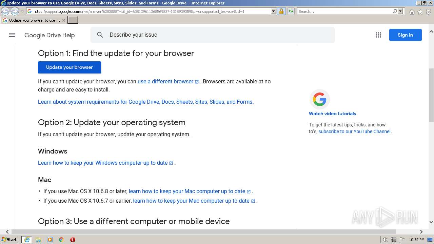Click the Action Center flag tray icon
Screen dimensions: 434x244
click(x=401, y=240)
